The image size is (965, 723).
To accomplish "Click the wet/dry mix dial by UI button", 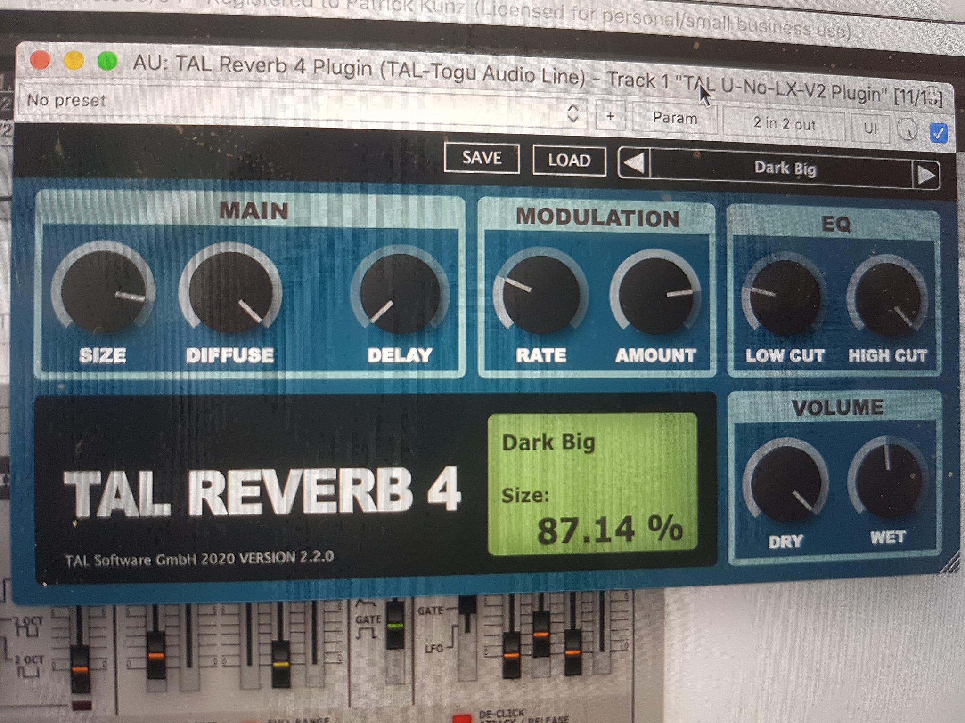I will tap(907, 129).
